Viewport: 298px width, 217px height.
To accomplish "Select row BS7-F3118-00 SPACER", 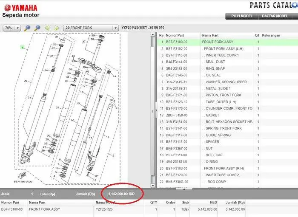I will point(227,142).
